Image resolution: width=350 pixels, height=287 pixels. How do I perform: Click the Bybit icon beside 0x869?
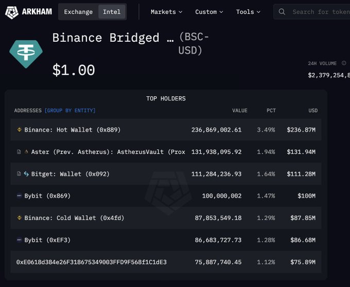coord(20,196)
